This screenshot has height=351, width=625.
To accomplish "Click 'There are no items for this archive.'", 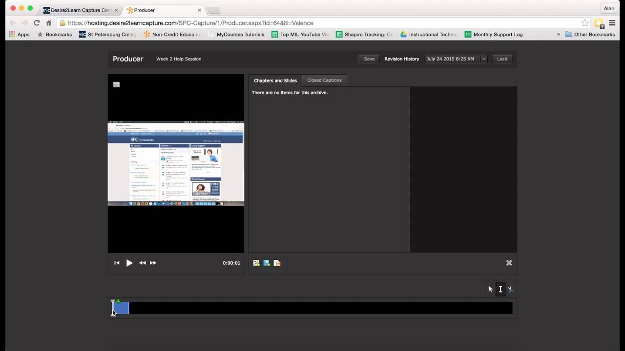I will pos(290,93).
